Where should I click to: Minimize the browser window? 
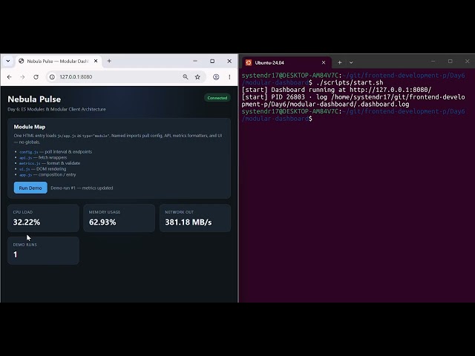pos(195,61)
